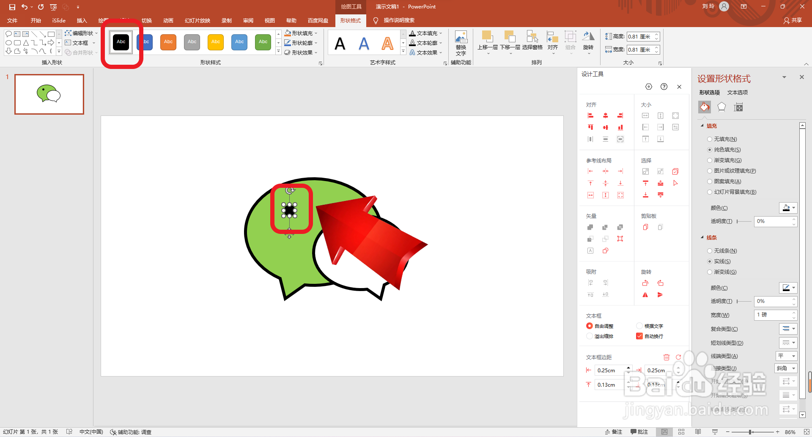
Task: Click 下移一层 button
Action: point(510,42)
